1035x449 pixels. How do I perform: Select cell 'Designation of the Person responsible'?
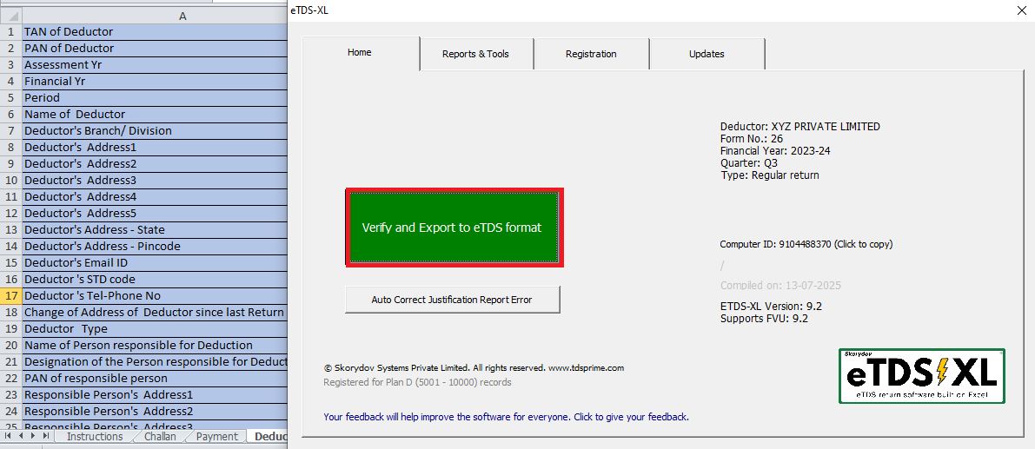click(x=155, y=362)
